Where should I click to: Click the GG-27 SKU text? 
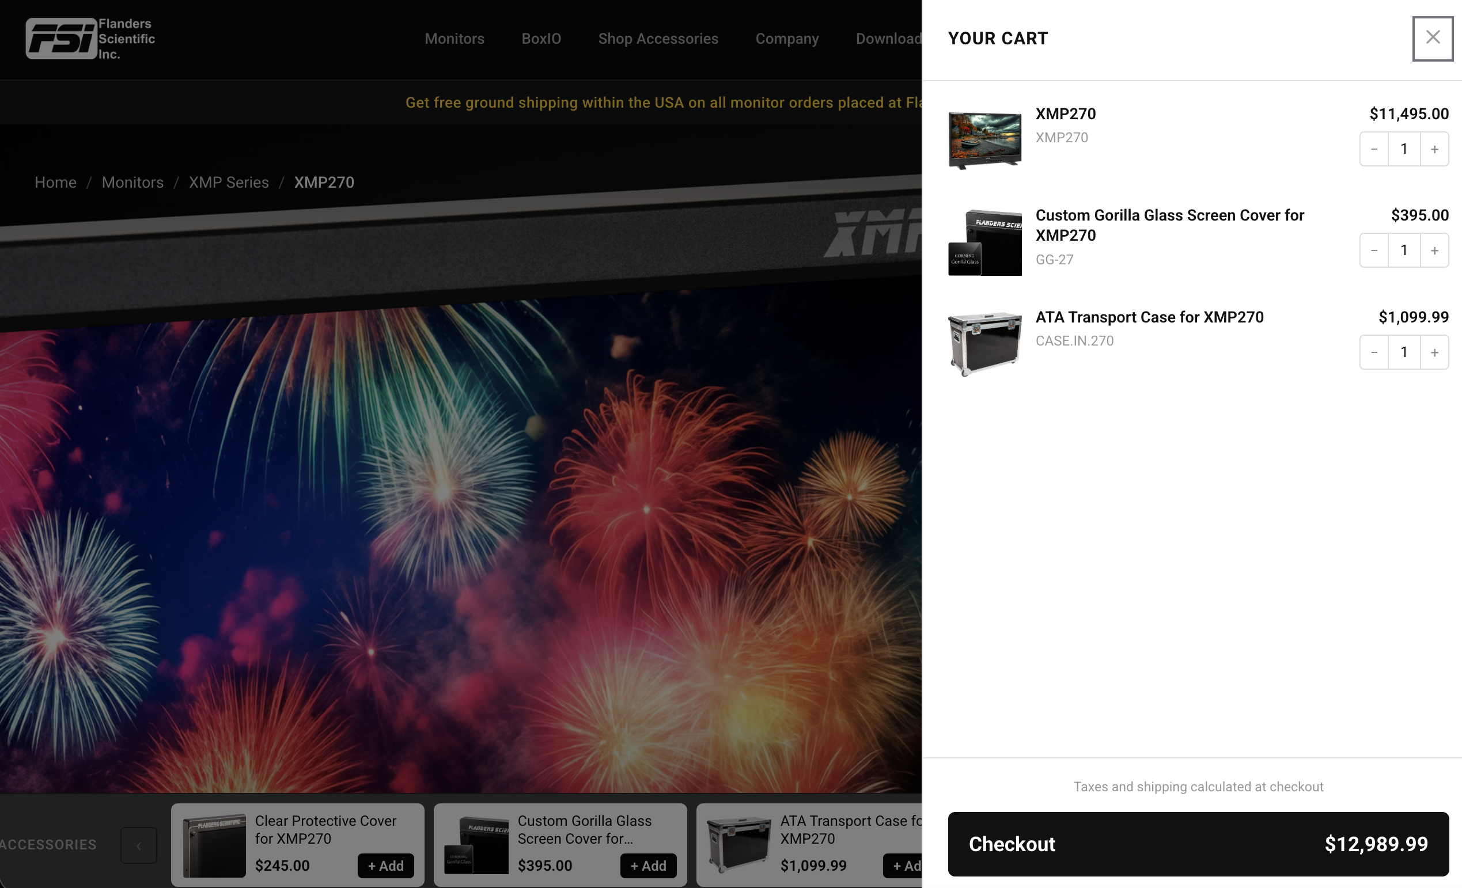coord(1054,260)
